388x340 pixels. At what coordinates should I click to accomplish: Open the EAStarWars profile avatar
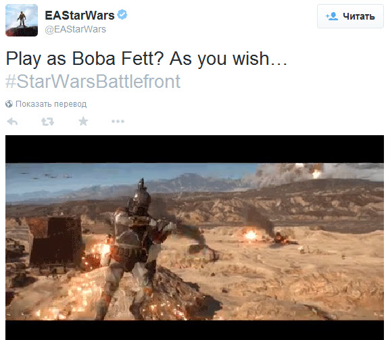[x=22, y=20]
